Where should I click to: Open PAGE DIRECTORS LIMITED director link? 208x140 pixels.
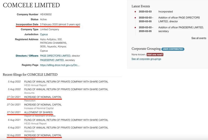coord(55,56)
